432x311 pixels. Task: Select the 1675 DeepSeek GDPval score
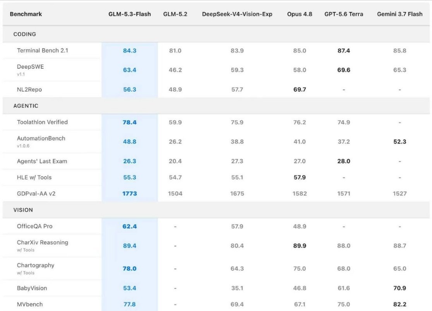coord(237,194)
